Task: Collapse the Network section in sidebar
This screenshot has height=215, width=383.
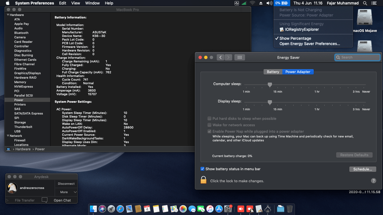Action: 8,136
